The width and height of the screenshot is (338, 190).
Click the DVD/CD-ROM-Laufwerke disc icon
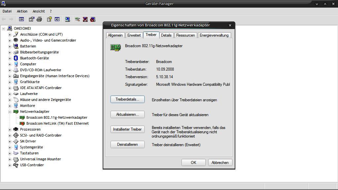click(x=16, y=70)
